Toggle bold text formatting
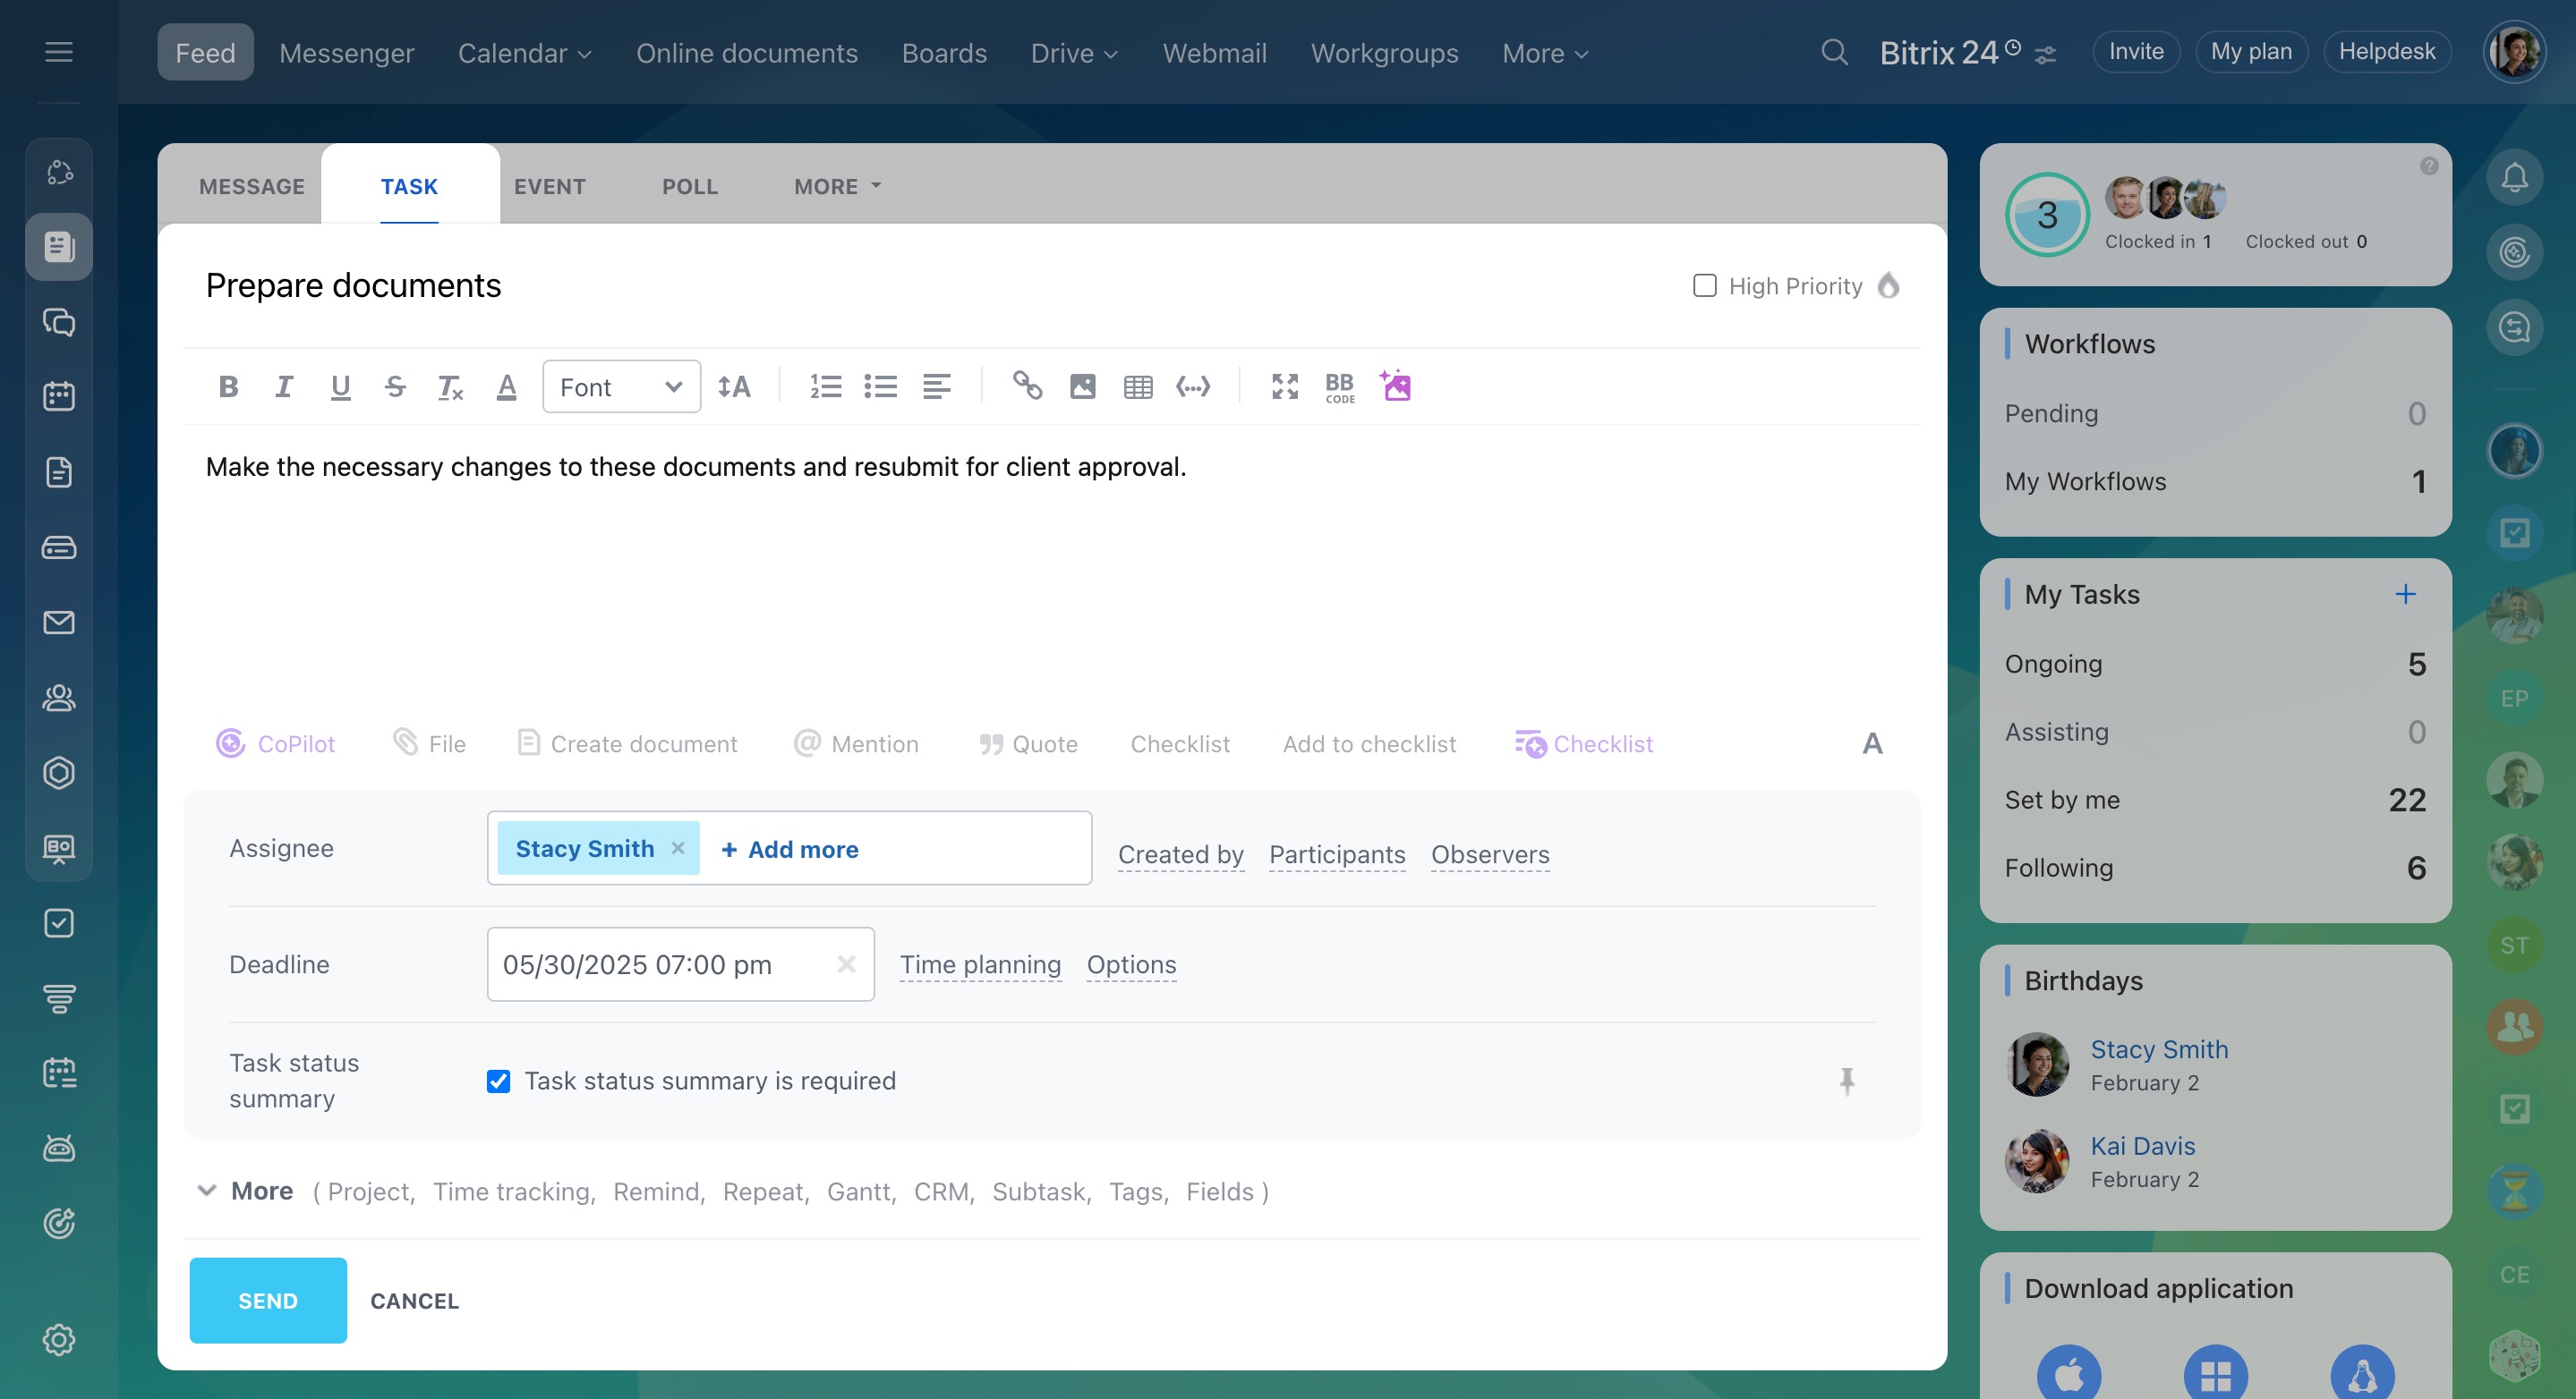This screenshot has height=1399, width=2576. 228,386
